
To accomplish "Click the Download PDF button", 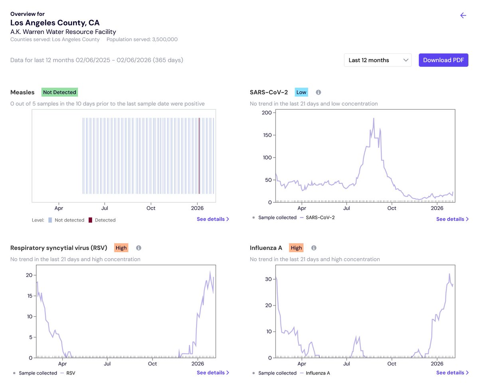I will tap(443, 60).
